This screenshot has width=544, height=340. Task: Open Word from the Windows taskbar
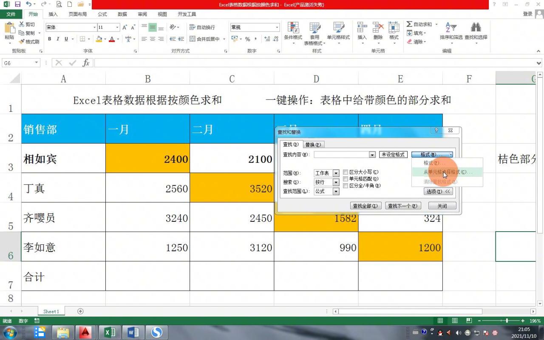pyautogui.click(x=133, y=332)
